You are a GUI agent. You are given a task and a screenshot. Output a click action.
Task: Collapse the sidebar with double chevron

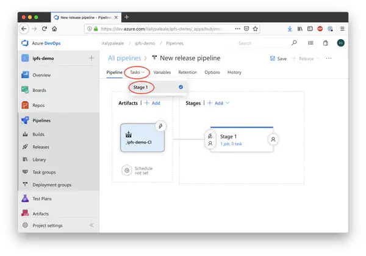pos(92,225)
